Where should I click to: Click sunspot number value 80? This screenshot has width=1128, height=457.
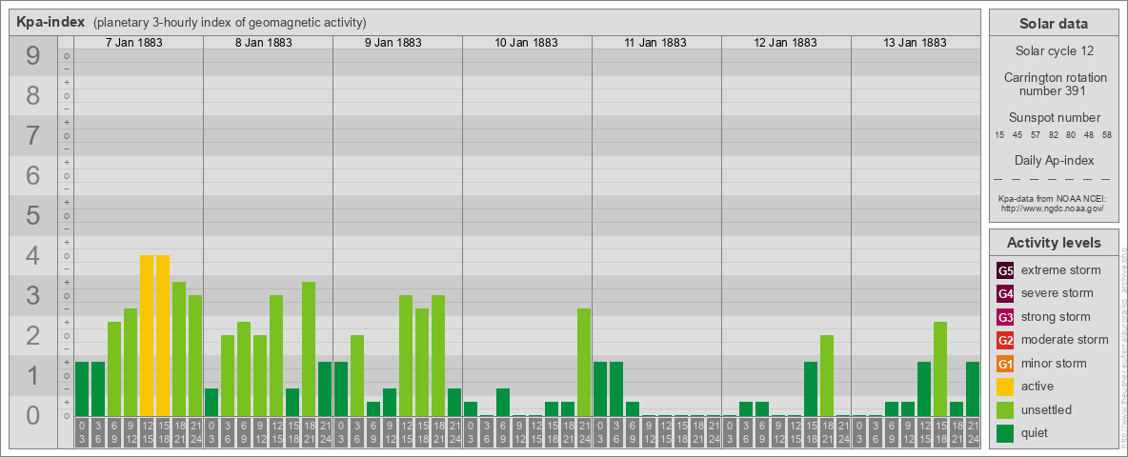tap(1071, 135)
